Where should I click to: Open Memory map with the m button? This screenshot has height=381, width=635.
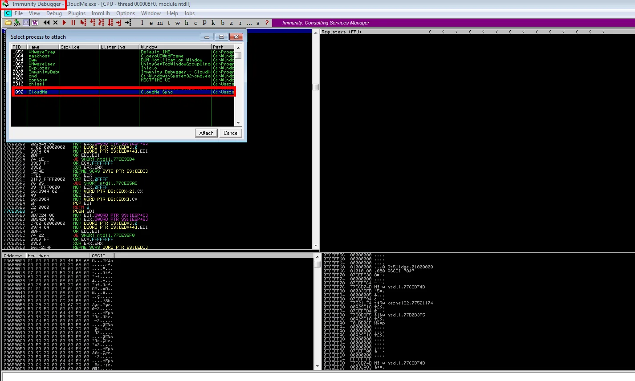tap(160, 22)
